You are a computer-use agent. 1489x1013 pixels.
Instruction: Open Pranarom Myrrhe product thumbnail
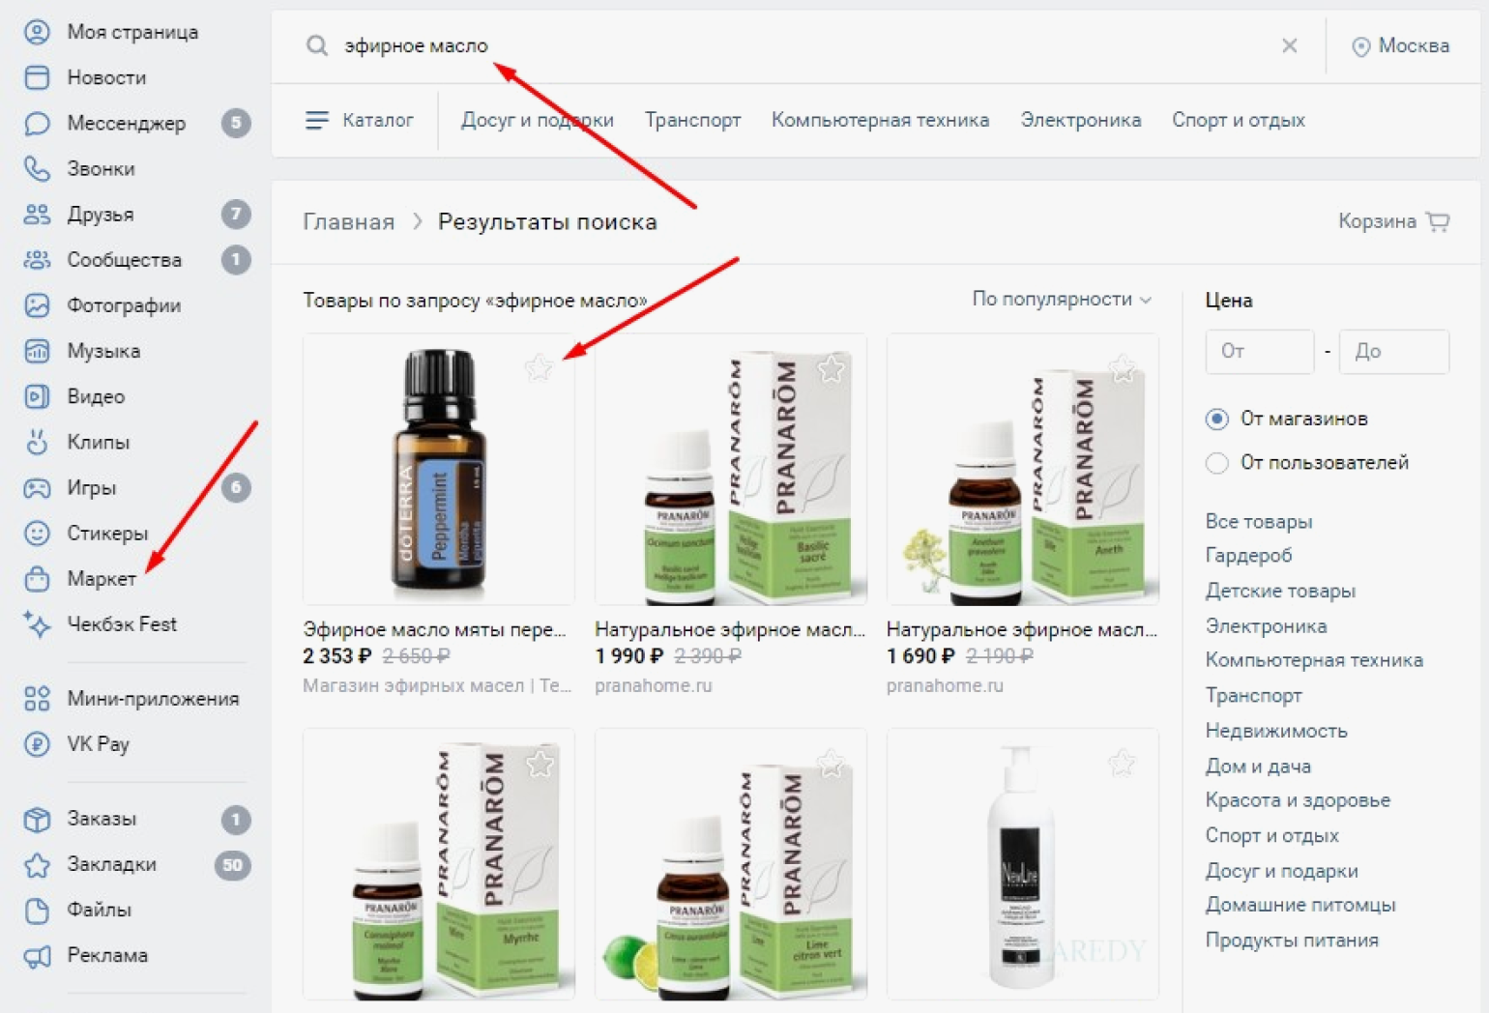pyautogui.click(x=439, y=864)
